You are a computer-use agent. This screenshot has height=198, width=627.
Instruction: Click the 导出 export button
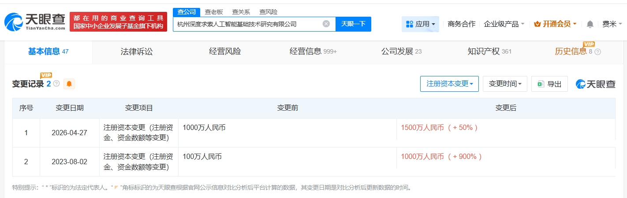[x=549, y=84]
